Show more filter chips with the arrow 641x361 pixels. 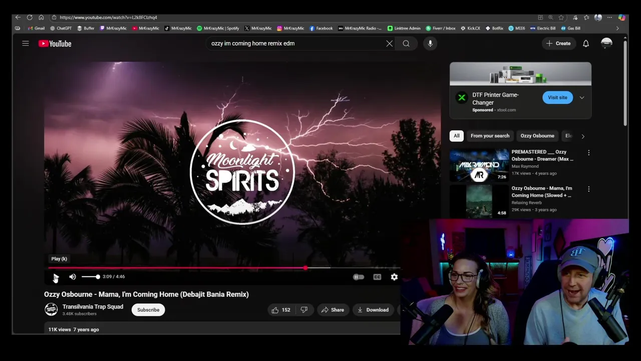[x=583, y=136]
